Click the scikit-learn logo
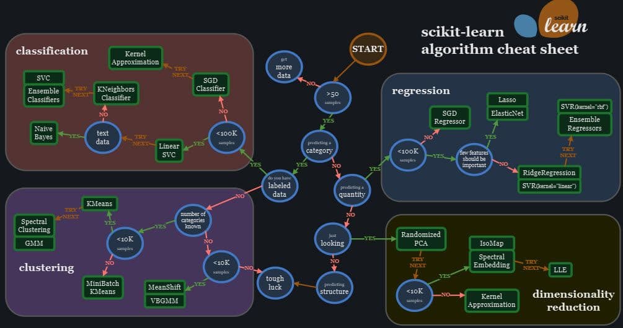 (x=551, y=19)
